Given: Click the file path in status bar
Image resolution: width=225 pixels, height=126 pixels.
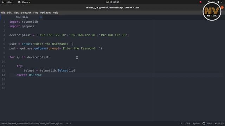Looking at the screenshot, I should pyautogui.click(x=32, y=124).
